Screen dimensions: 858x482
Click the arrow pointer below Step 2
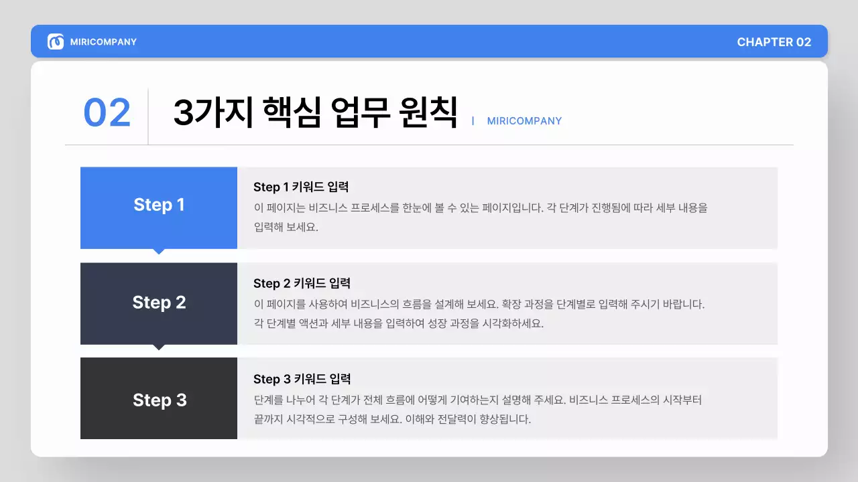(x=159, y=347)
